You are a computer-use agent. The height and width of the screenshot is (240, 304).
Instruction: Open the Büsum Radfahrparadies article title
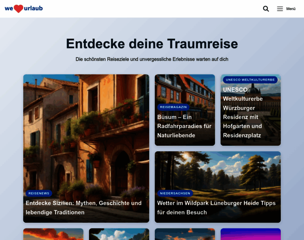[184, 126]
